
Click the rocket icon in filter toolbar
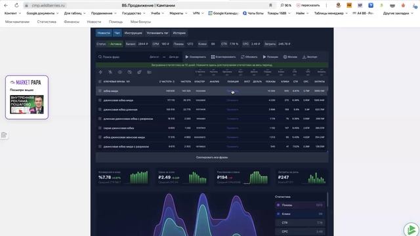[x=139, y=72]
